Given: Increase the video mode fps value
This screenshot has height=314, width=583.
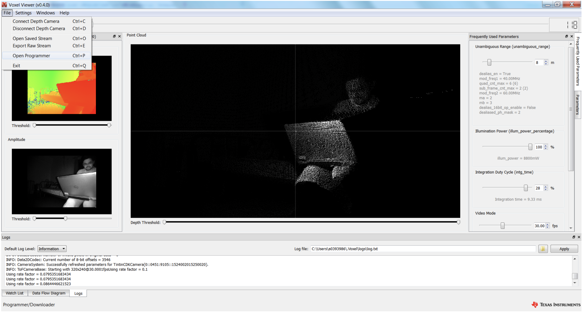Looking at the screenshot, I should coord(548,224).
